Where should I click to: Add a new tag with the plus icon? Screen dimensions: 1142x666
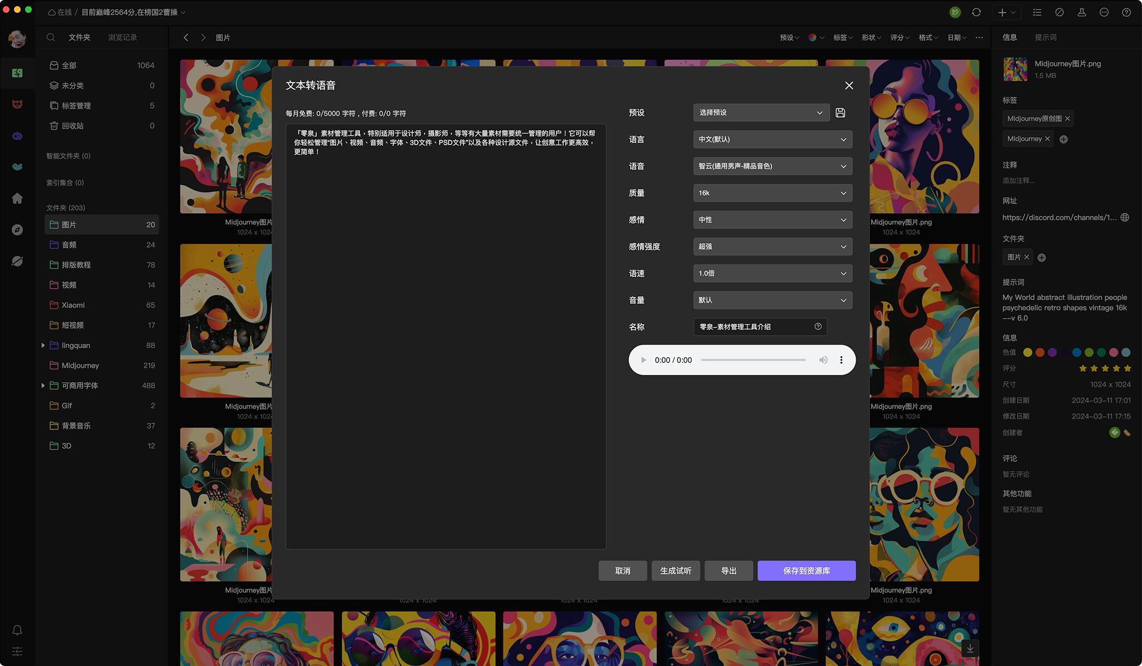1063,139
